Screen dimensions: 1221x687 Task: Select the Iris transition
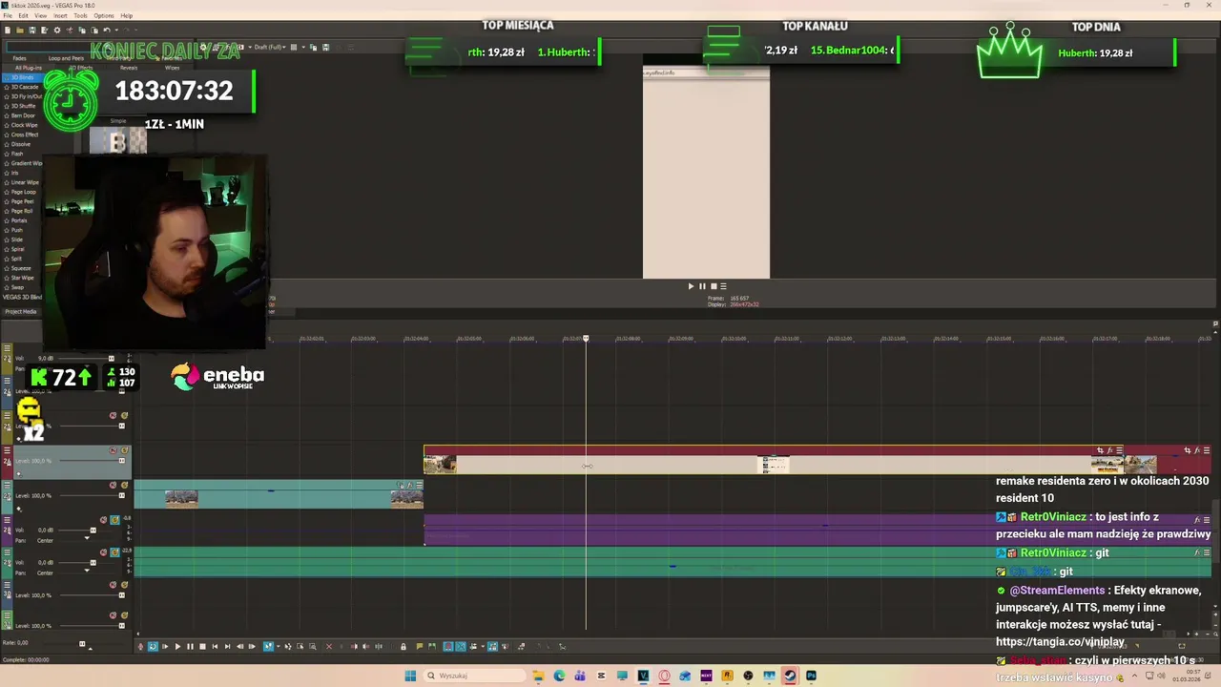pyautogui.click(x=14, y=173)
